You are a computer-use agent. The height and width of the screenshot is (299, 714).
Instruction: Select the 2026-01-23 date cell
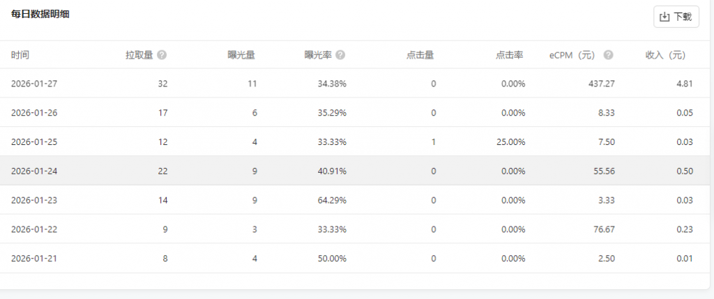33,200
